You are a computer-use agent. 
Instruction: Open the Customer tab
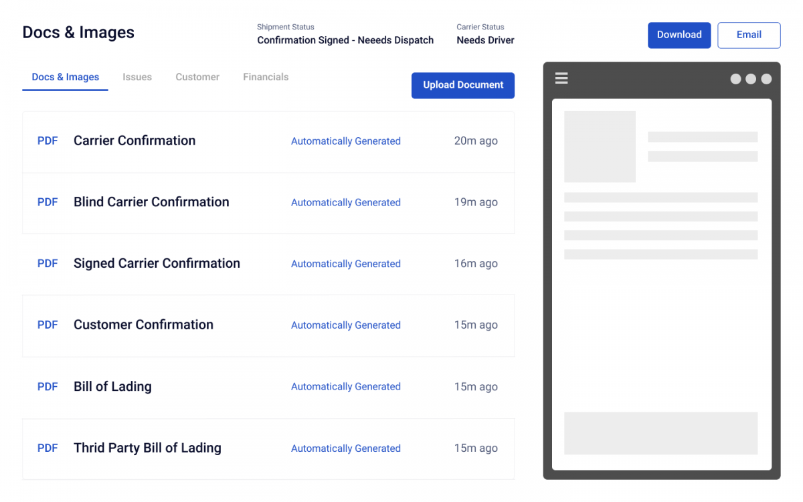(197, 77)
